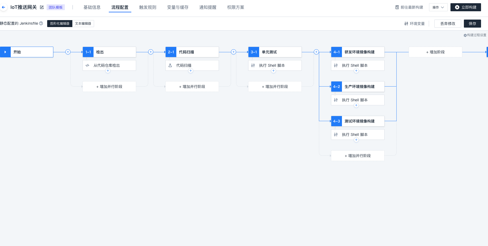
Task: Click the 团队模板 tag
Action: [x=56, y=7]
